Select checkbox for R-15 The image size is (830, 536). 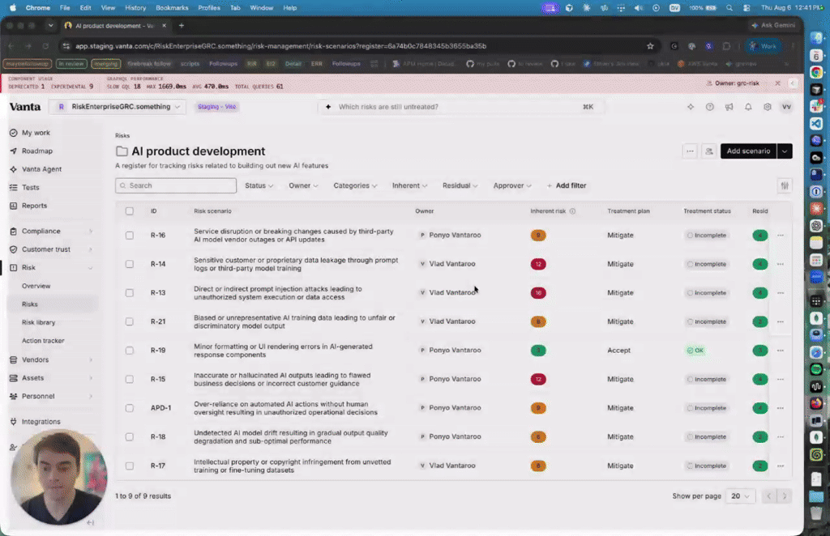129,379
